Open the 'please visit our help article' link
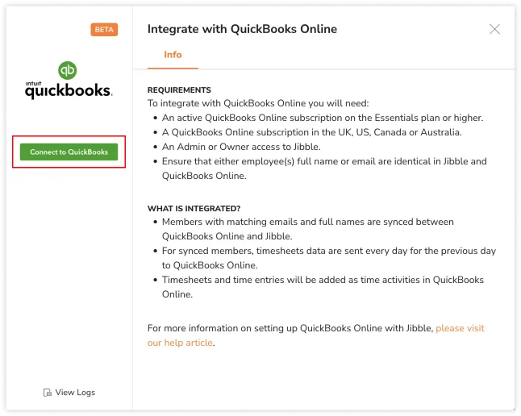This screenshot has height=416, width=521. tap(460, 329)
